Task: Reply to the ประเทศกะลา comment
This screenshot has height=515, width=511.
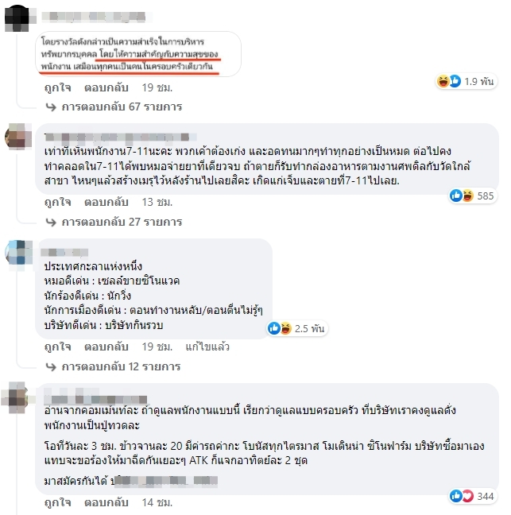Action: 106,347
